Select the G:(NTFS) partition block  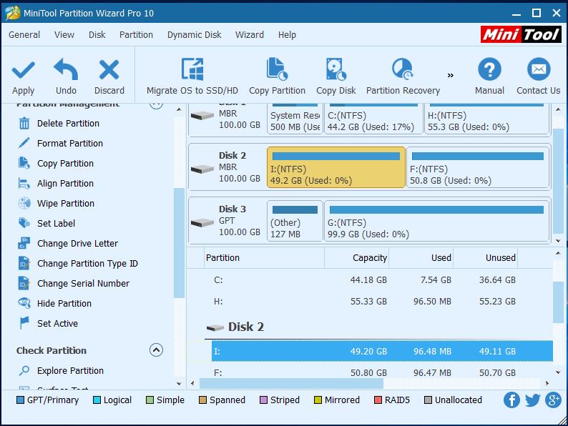[x=436, y=221]
